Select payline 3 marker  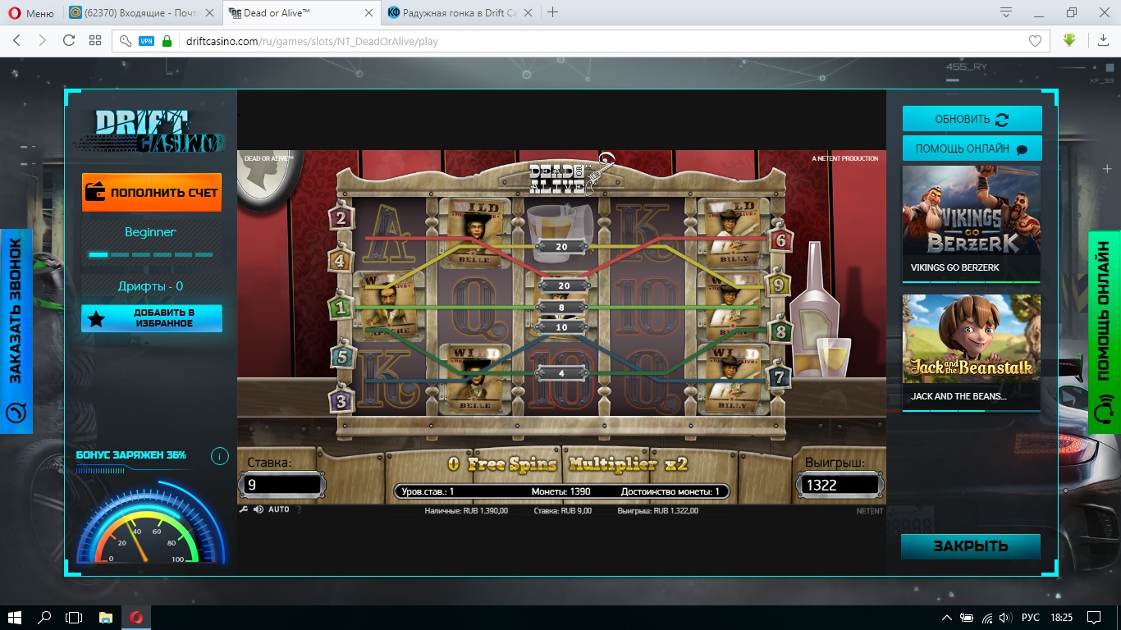click(x=342, y=401)
